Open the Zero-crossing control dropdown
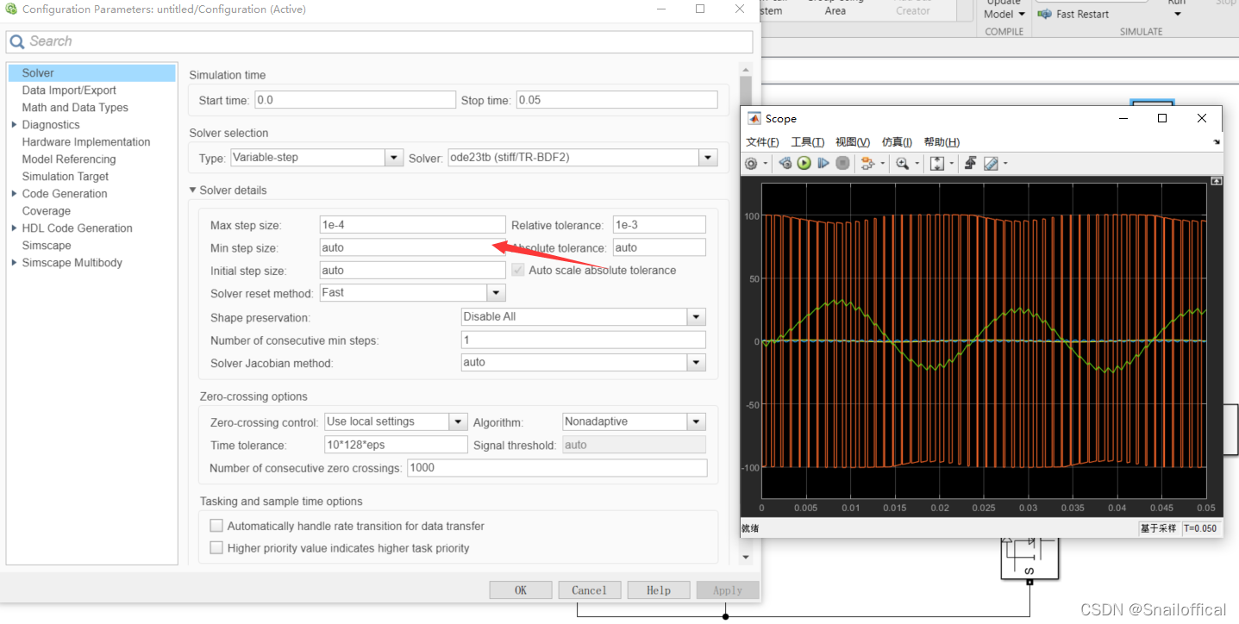Screen dimensions: 1239x624 459,421
